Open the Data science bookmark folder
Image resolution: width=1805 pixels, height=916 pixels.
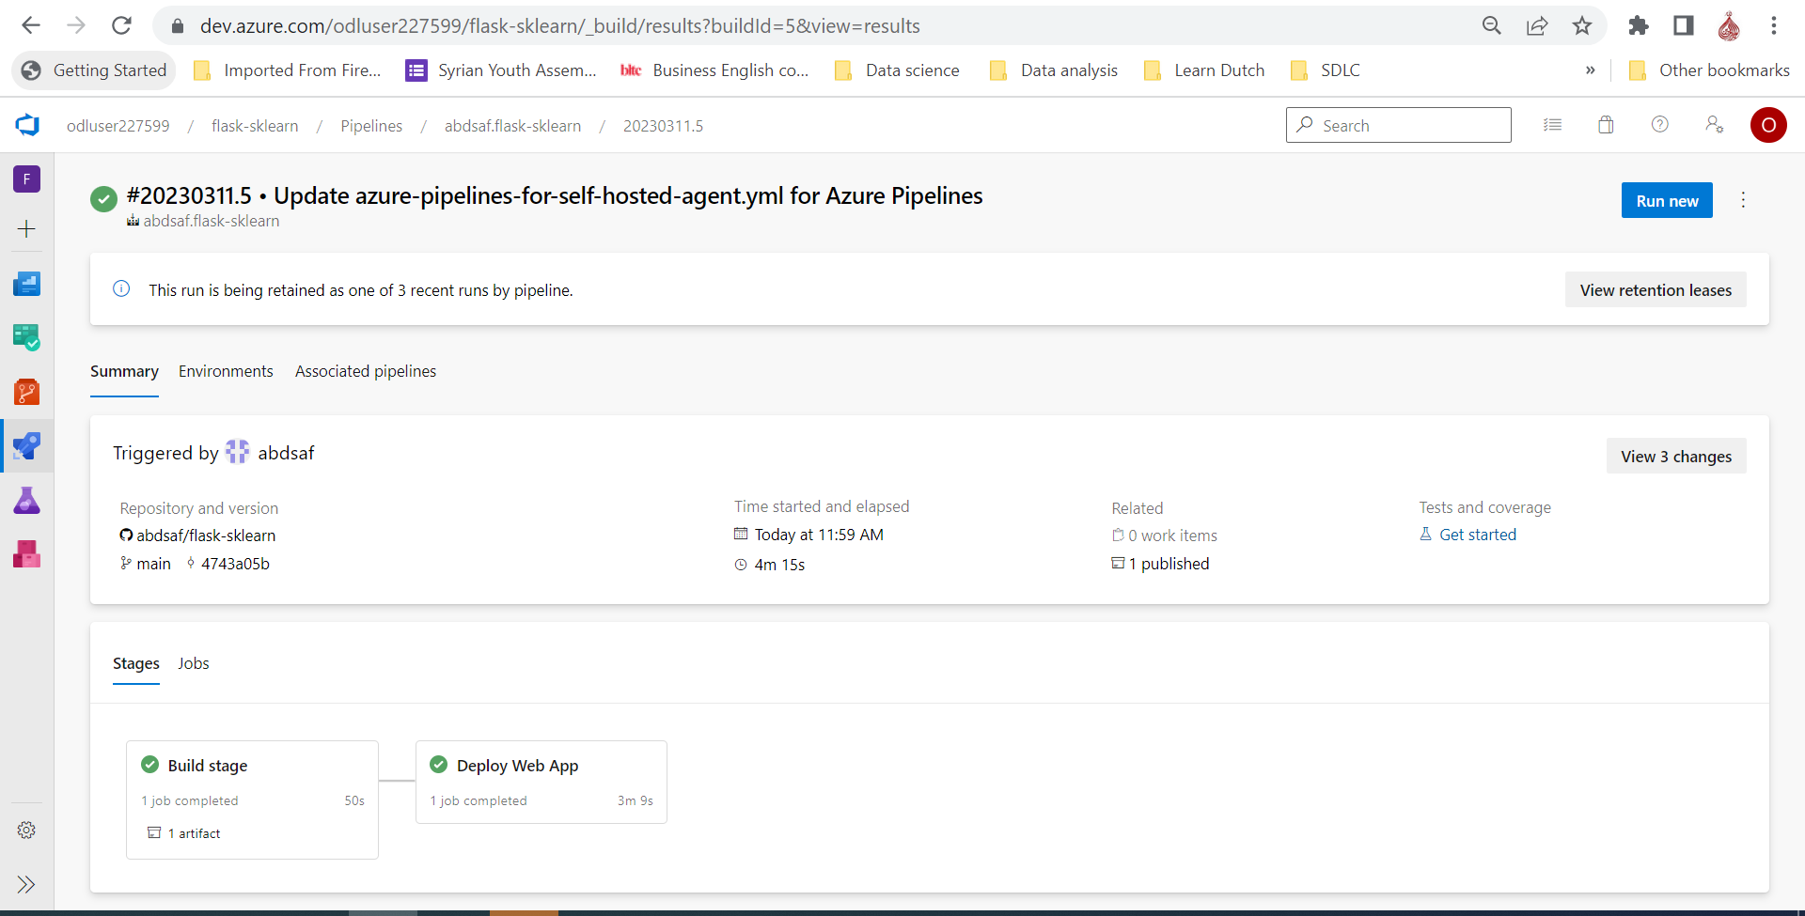898,70
